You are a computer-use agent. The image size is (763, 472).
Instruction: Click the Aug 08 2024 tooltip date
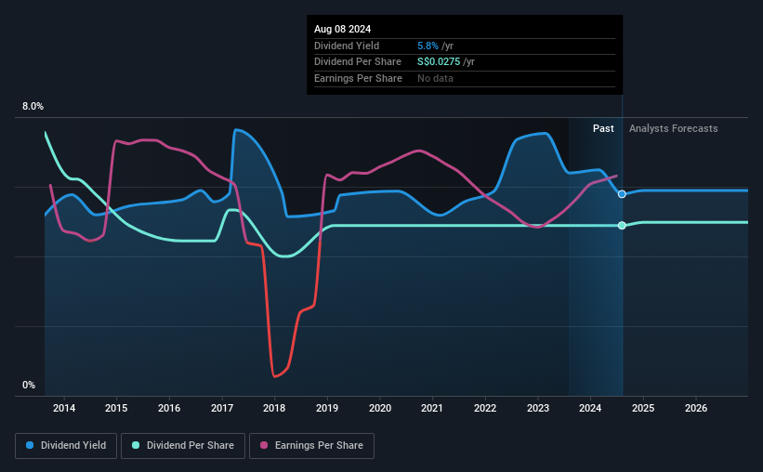click(343, 29)
